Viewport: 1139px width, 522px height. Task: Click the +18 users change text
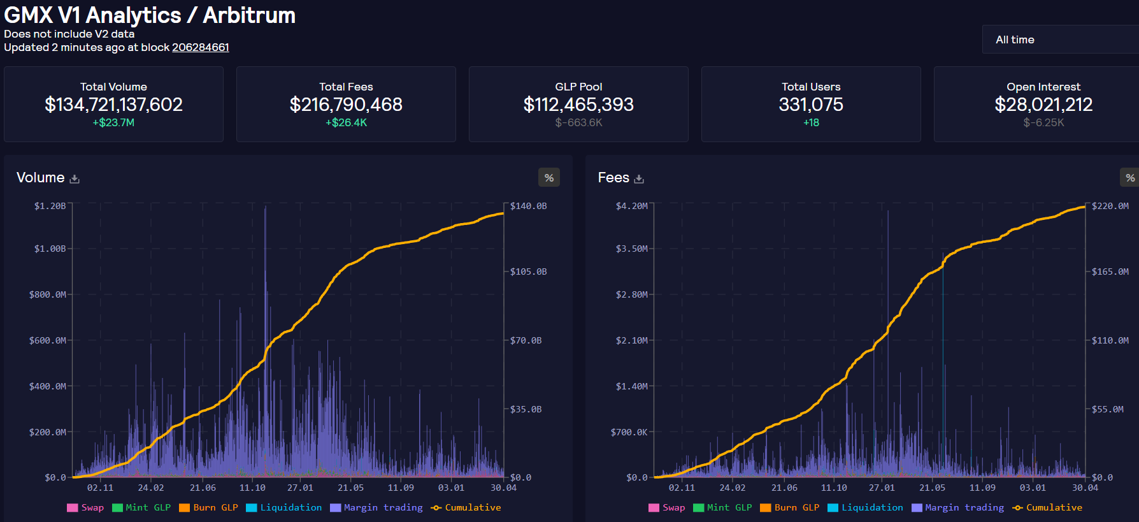[811, 122]
